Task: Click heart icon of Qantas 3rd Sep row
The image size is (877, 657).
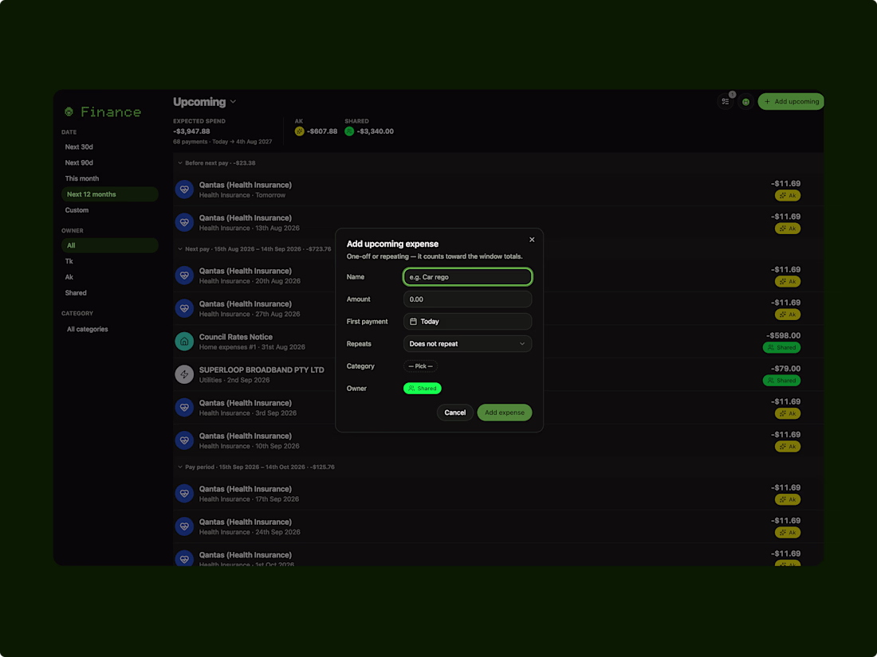Action: pyautogui.click(x=184, y=407)
